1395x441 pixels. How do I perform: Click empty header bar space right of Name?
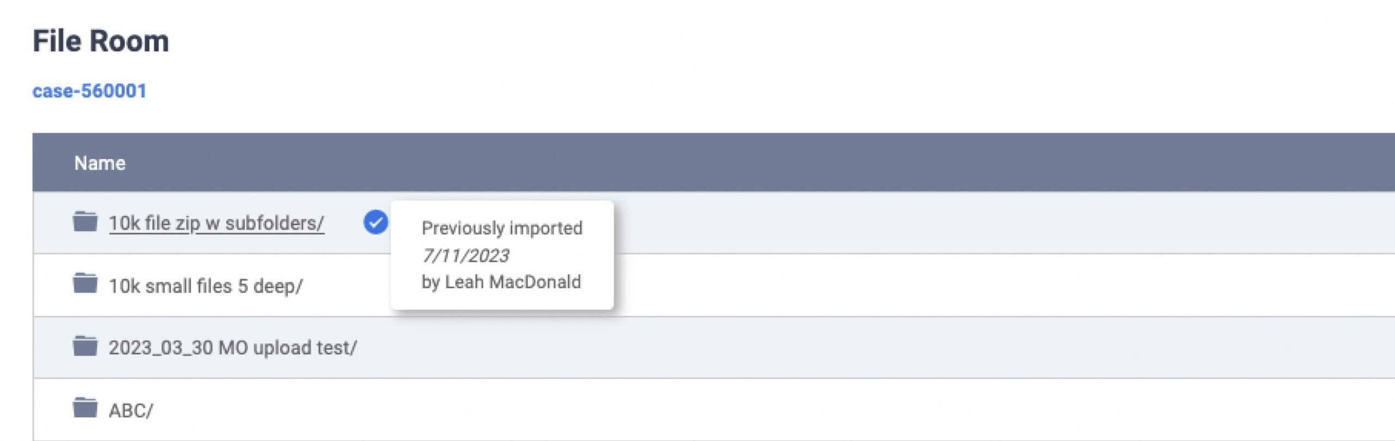763,163
